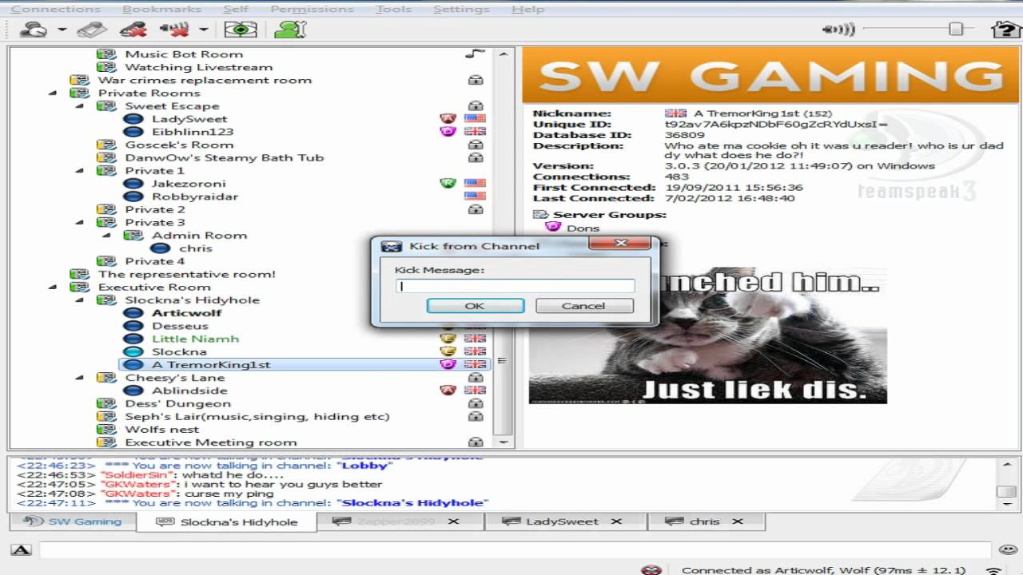The width and height of the screenshot is (1023, 575).
Task: Click LadySweet's user status icon
Action: [133, 119]
